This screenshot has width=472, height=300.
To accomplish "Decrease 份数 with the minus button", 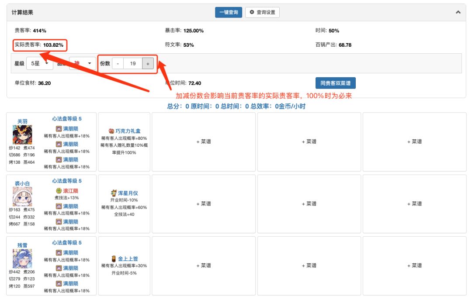I will tap(118, 63).
